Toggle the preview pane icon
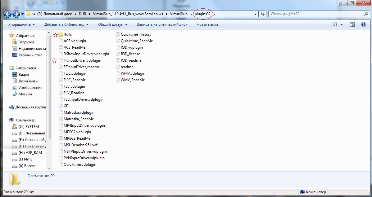The image size is (372, 197). tap(352, 24)
